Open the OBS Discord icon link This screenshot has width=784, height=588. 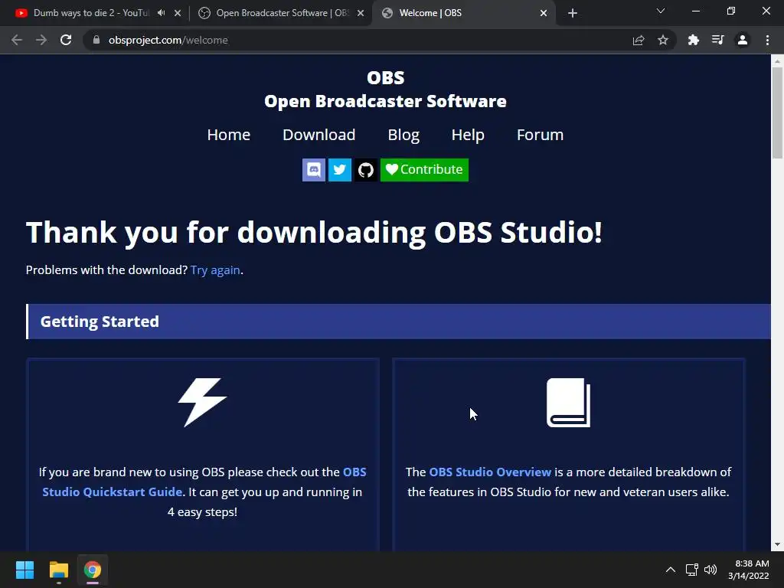tap(314, 170)
